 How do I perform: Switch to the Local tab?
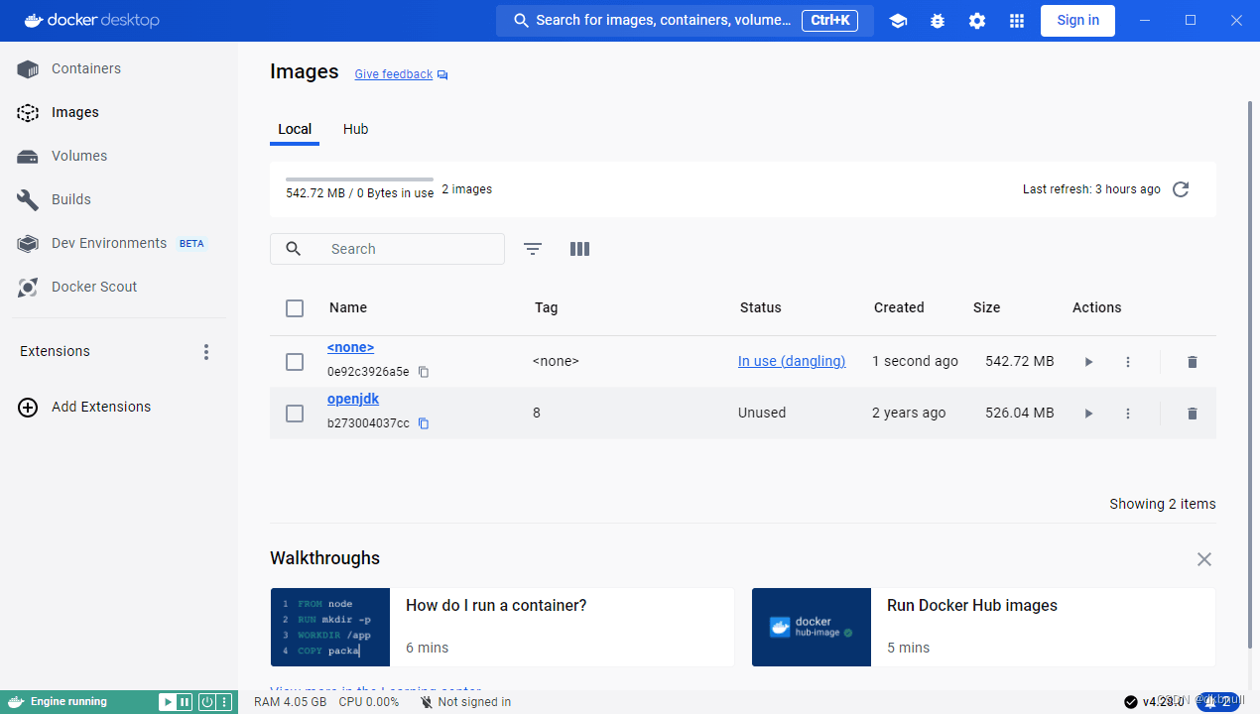click(x=295, y=130)
